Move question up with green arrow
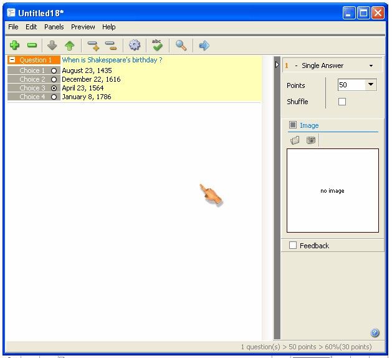Screen dimensions: 392x358 coord(70,46)
